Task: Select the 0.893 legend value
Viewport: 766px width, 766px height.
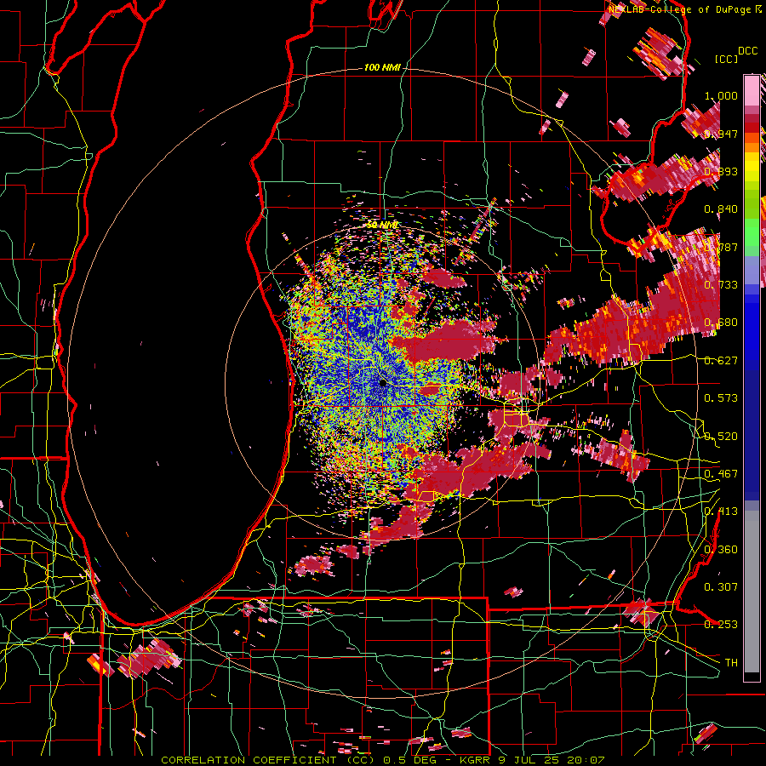Action: coord(721,171)
